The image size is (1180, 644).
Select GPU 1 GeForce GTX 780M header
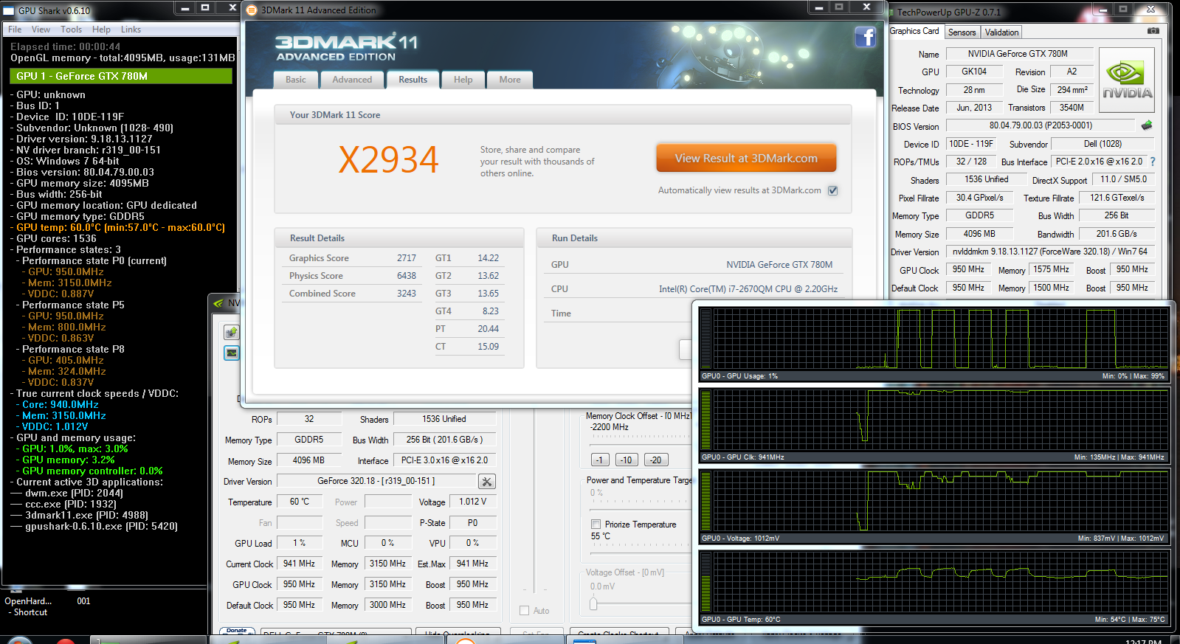pyautogui.click(x=121, y=76)
